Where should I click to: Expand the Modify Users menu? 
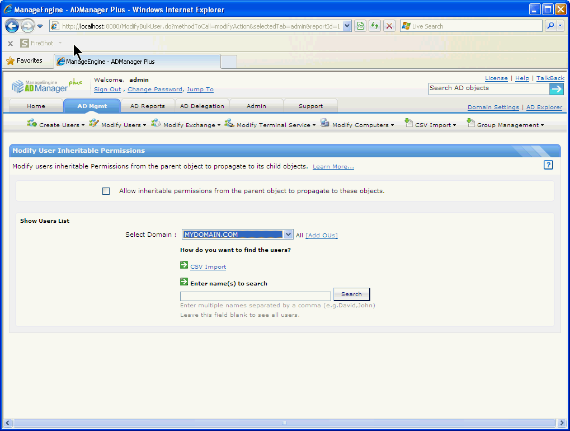coord(144,125)
